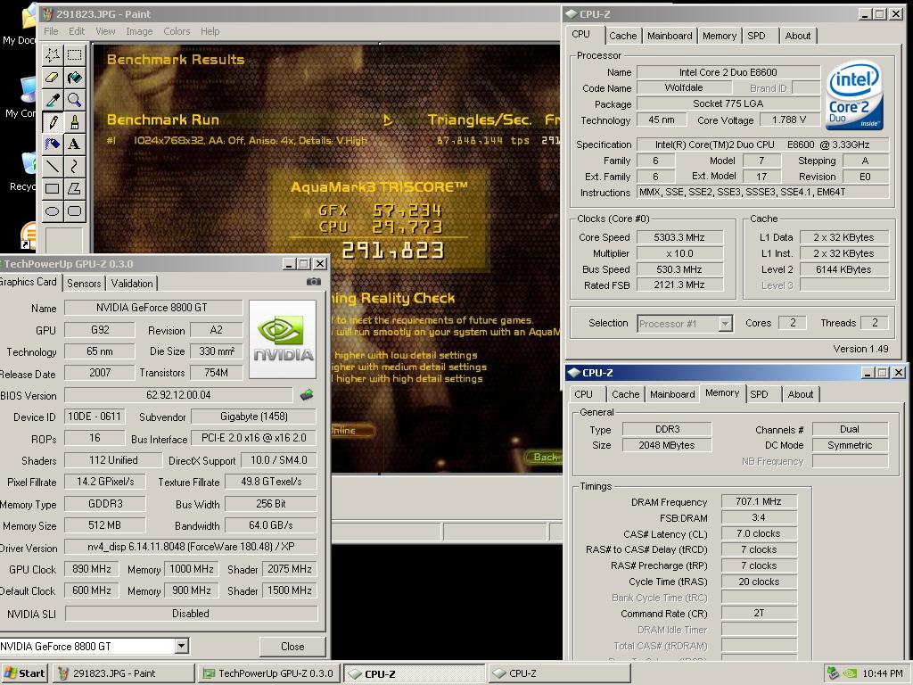Image resolution: width=913 pixels, height=685 pixels.
Task: Click the Back button in AquaMark results
Action: click(x=545, y=458)
